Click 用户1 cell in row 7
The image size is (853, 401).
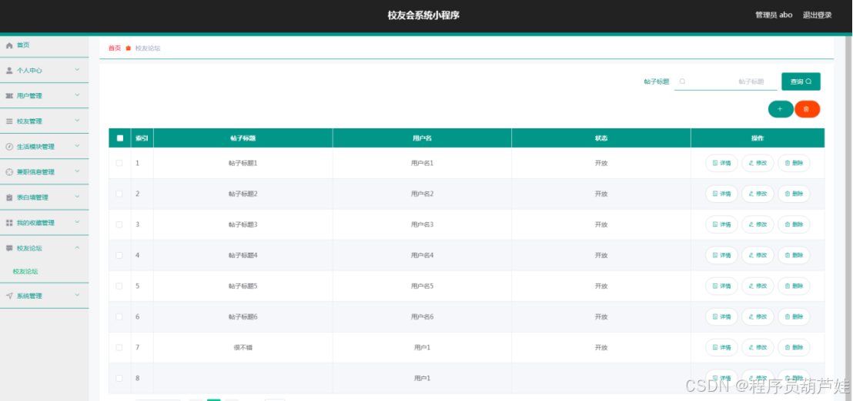pyautogui.click(x=422, y=347)
